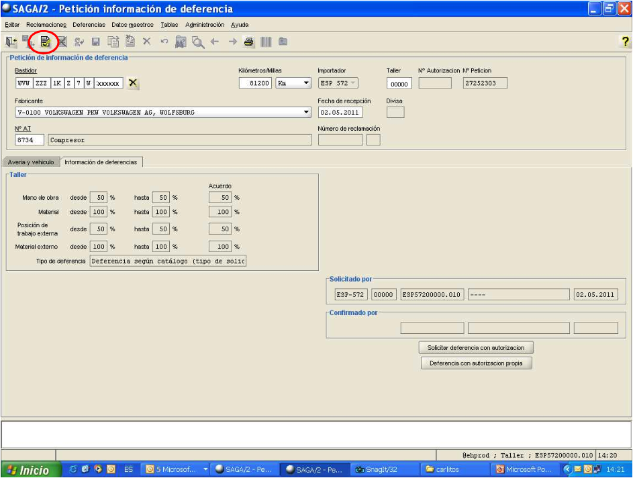The image size is (633, 478).
Task: Click the magnifying glass search icon
Action: [x=198, y=42]
